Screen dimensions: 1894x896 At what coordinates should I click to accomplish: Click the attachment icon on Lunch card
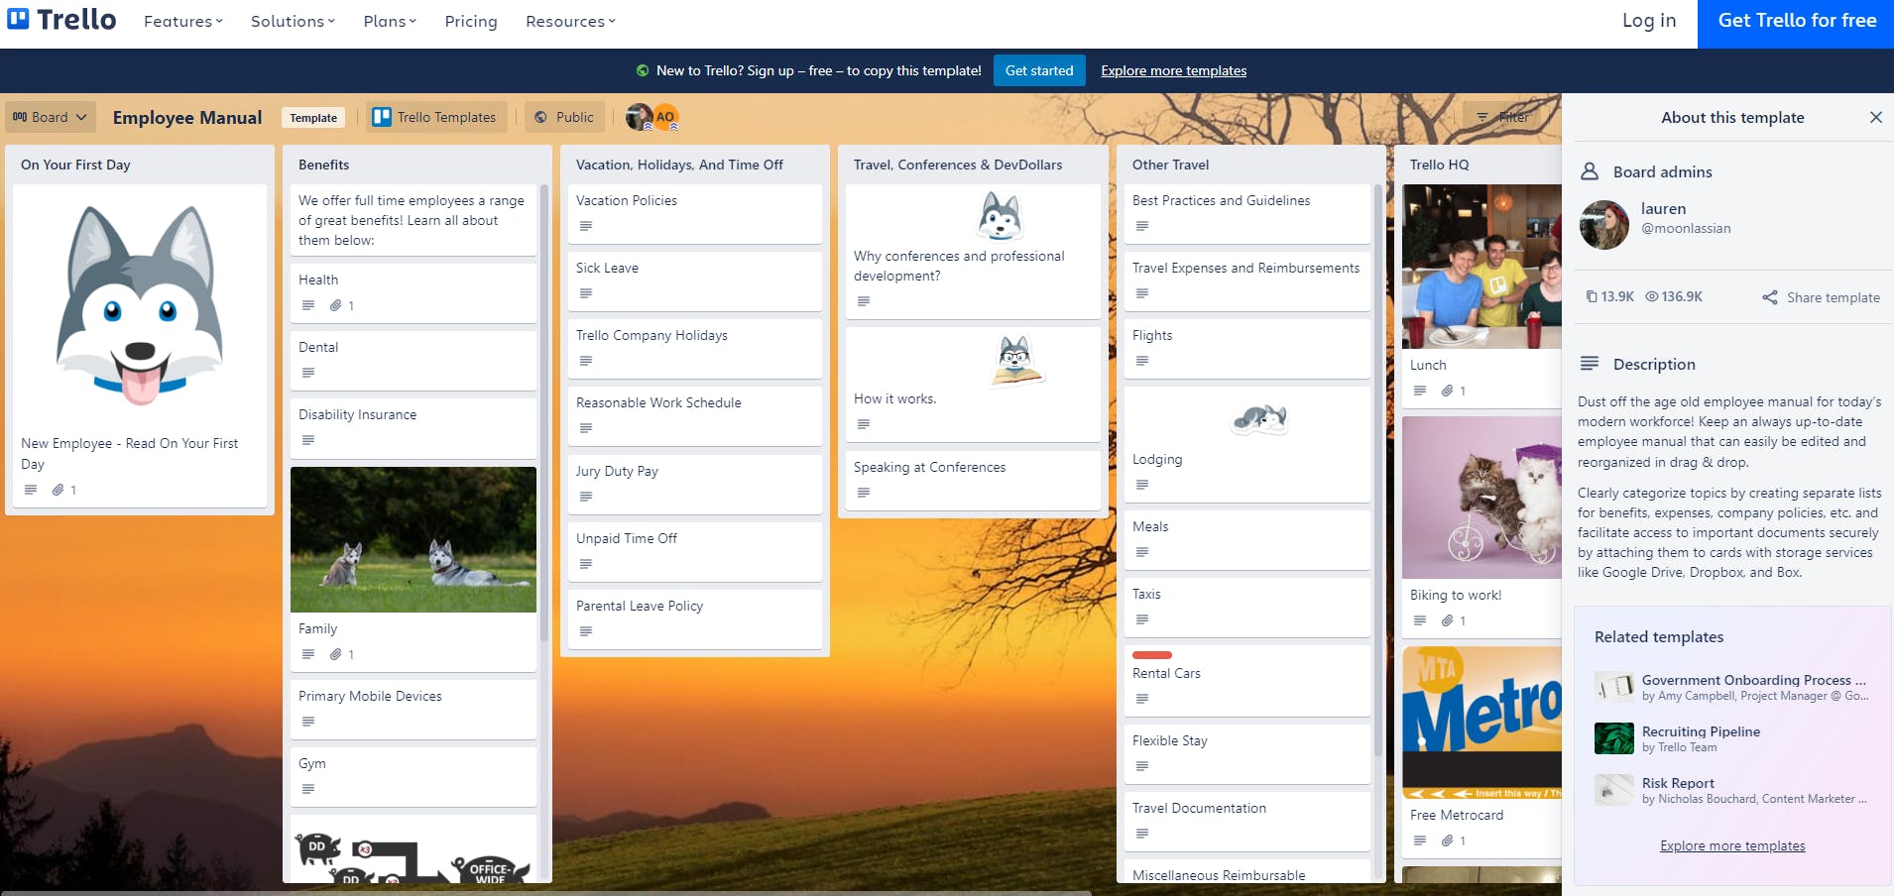1448,391
